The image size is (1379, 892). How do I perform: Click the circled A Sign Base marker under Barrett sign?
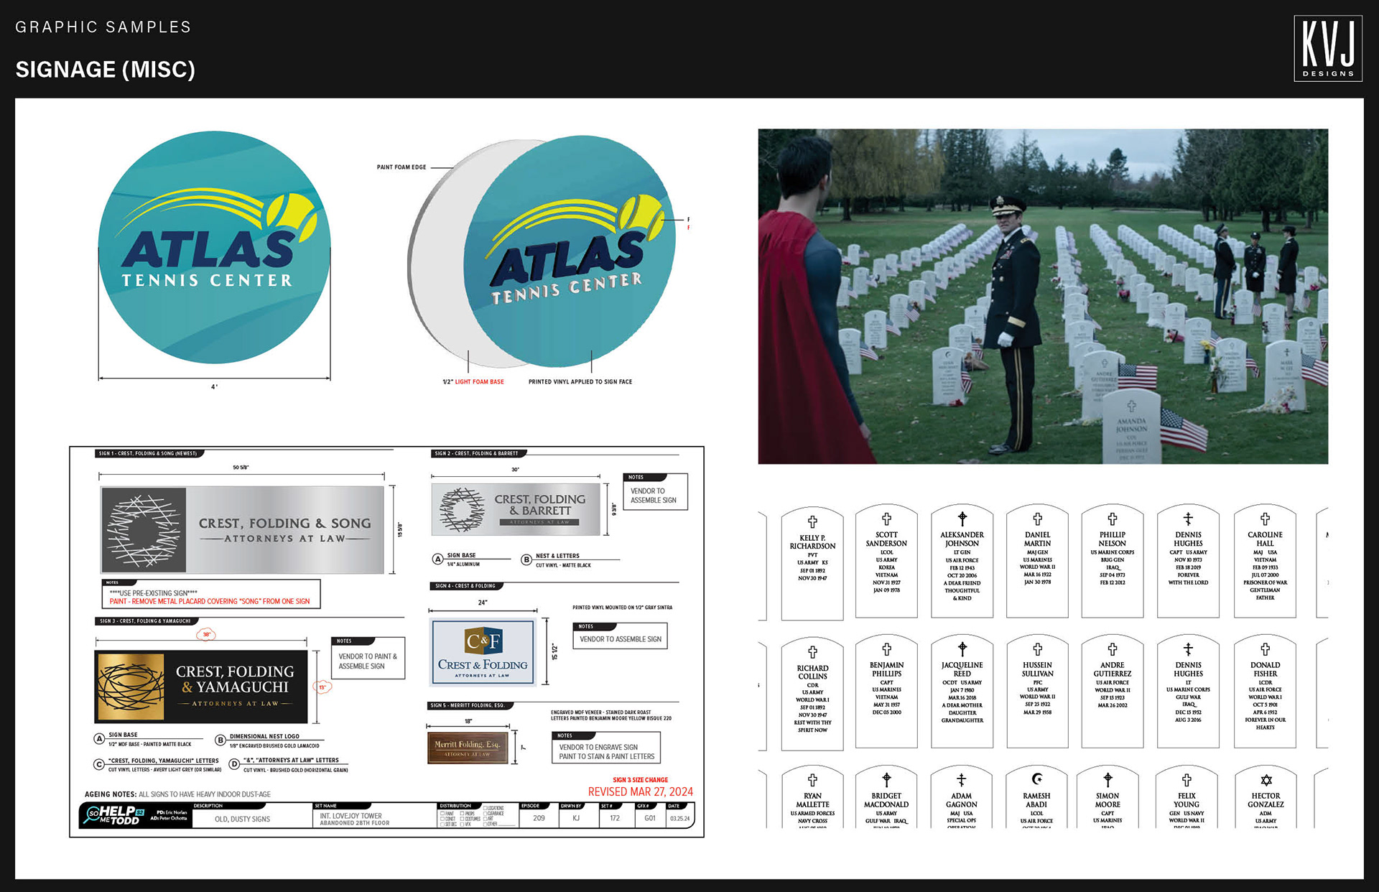tap(437, 559)
